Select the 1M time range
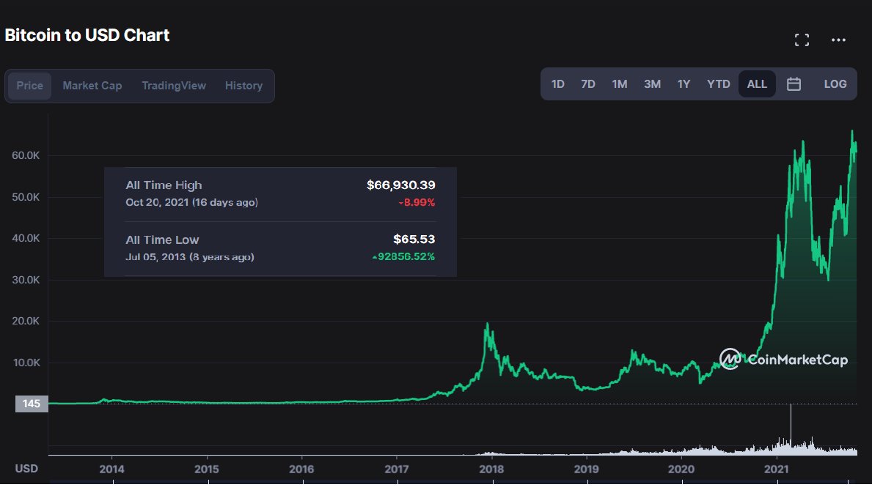The height and width of the screenshot is (490, 872). coord(620,84)
